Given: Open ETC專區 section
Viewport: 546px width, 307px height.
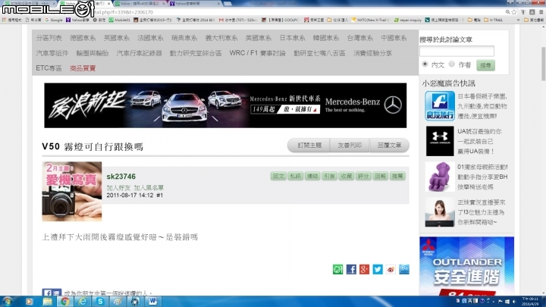Looking at the screenshot, I should click(x=49, y=68).
